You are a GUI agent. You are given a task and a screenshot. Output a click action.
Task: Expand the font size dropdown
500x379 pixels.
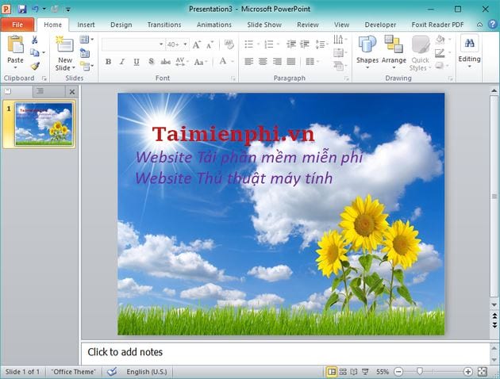185,44
